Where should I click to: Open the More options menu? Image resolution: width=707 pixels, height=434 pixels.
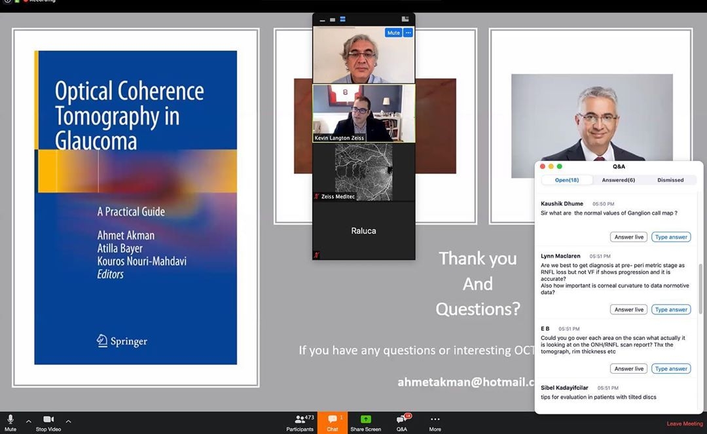point(435,423)
